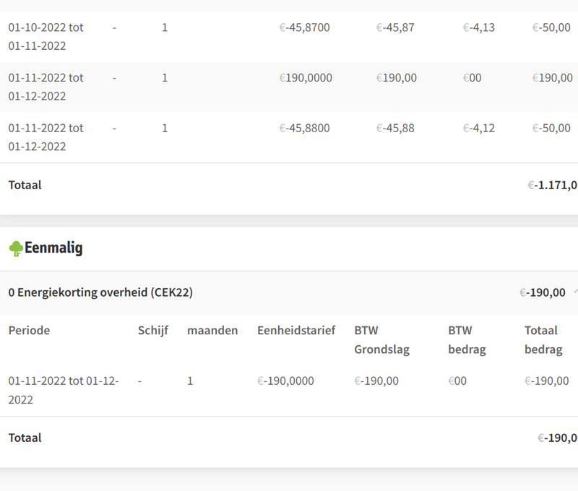Viewport: 578px width, 491px height.
Task: Click the €-190,0000 Eenheidstarief value
Action: pos(285,381)
